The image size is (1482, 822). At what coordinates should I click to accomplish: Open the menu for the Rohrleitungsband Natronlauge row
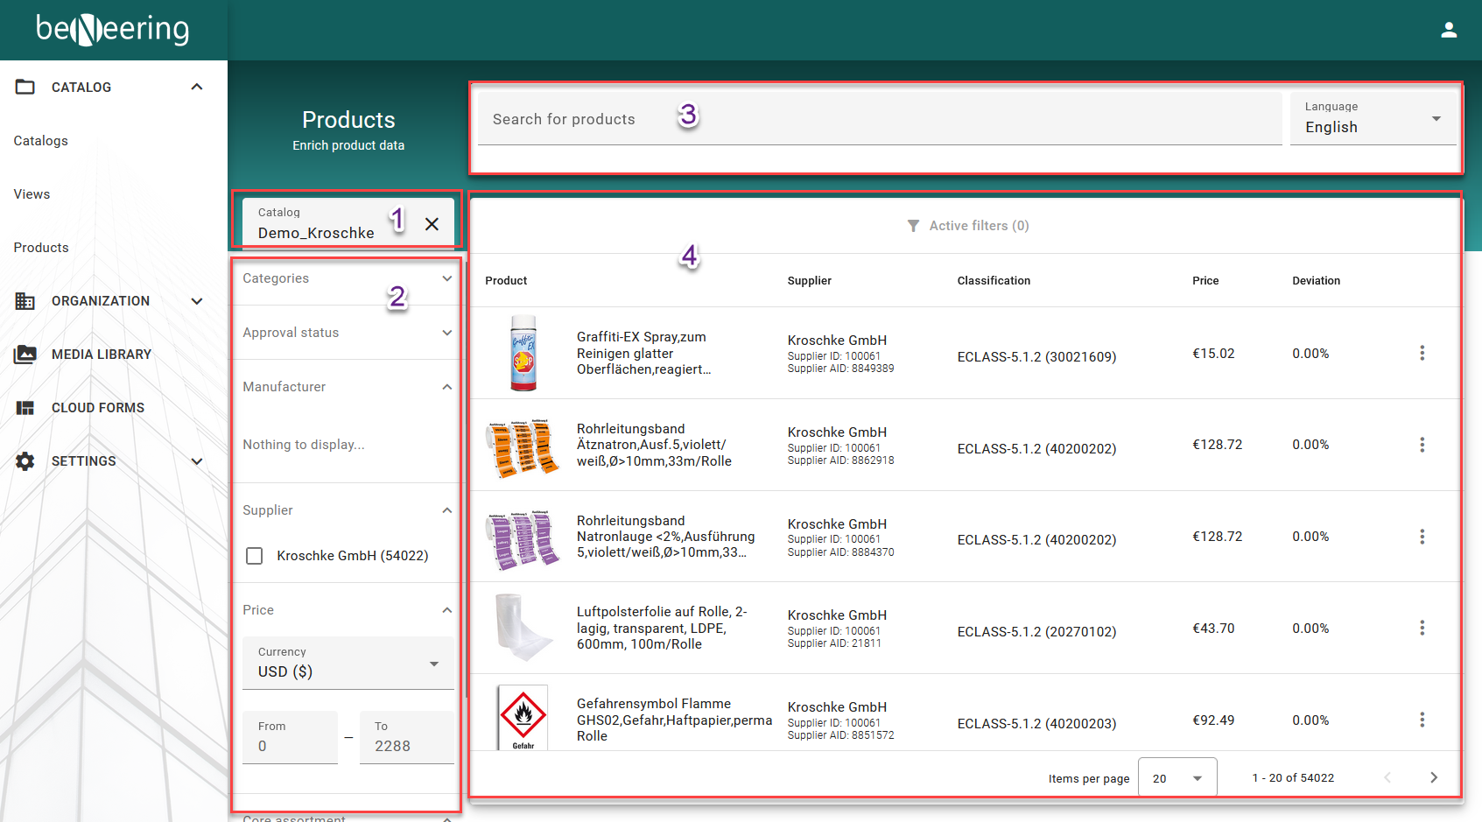[1422, 537]
